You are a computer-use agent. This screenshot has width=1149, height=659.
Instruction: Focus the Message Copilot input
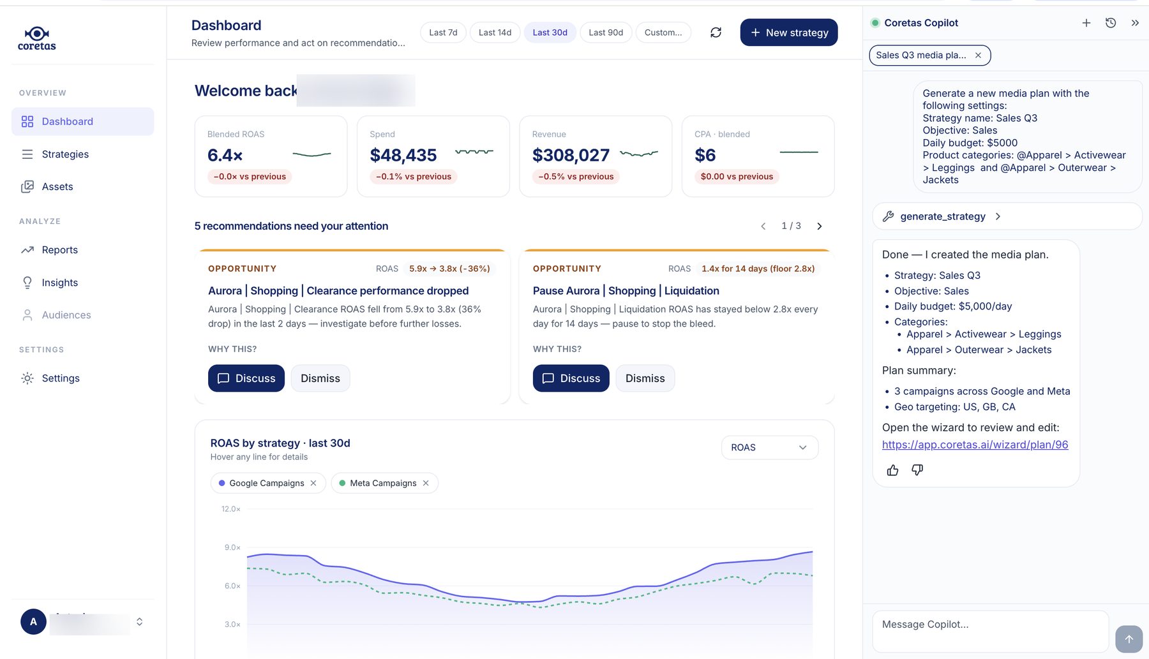click(x=990, y=632)
